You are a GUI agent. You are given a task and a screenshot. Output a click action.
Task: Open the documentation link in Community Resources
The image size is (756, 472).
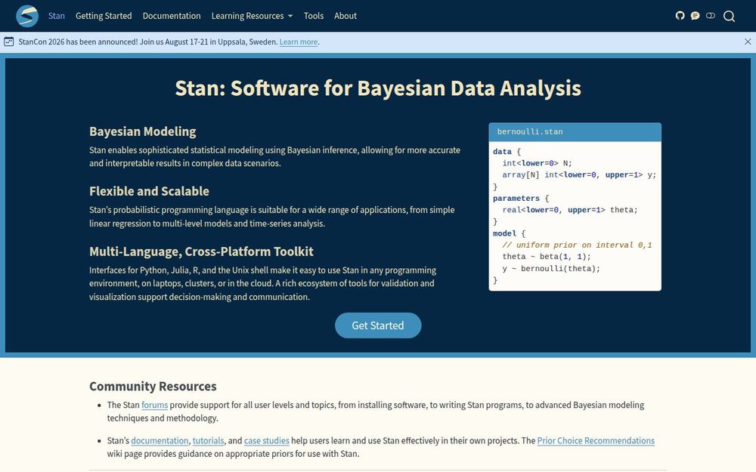tap(160, 441)
